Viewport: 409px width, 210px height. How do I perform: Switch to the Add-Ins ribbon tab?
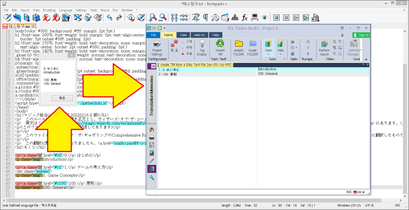tap(199, 35)
